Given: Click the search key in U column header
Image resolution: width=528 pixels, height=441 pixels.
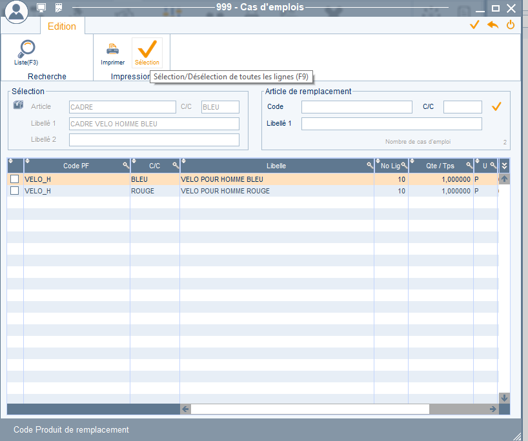Looking at the screenshot, I should coord(493,165).
